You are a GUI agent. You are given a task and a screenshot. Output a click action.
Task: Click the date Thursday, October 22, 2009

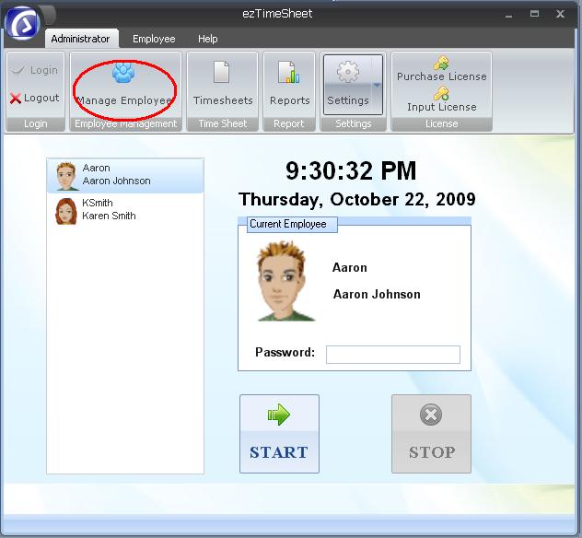tap(356, 199)
